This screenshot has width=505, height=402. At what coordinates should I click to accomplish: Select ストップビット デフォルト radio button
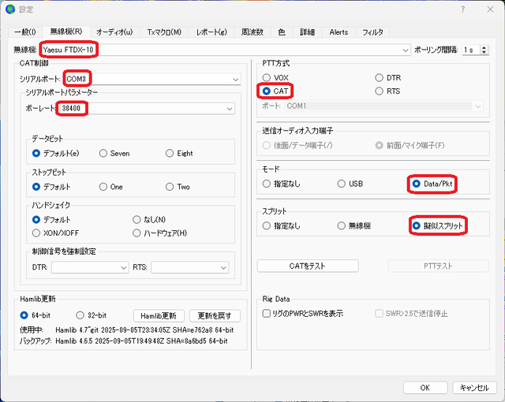click(51, 187)
